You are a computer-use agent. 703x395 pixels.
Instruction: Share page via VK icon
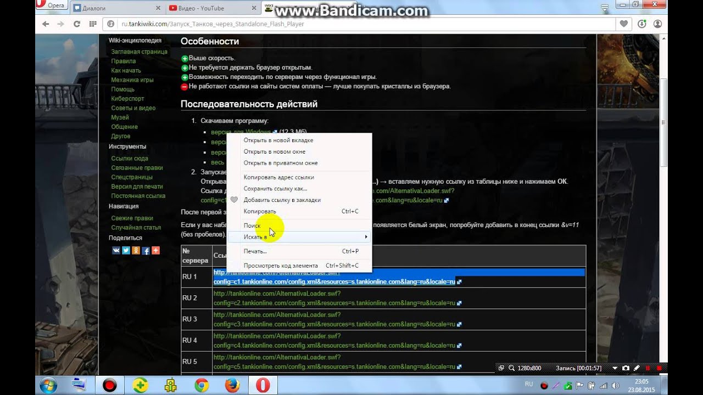click(x=116, y=250)
